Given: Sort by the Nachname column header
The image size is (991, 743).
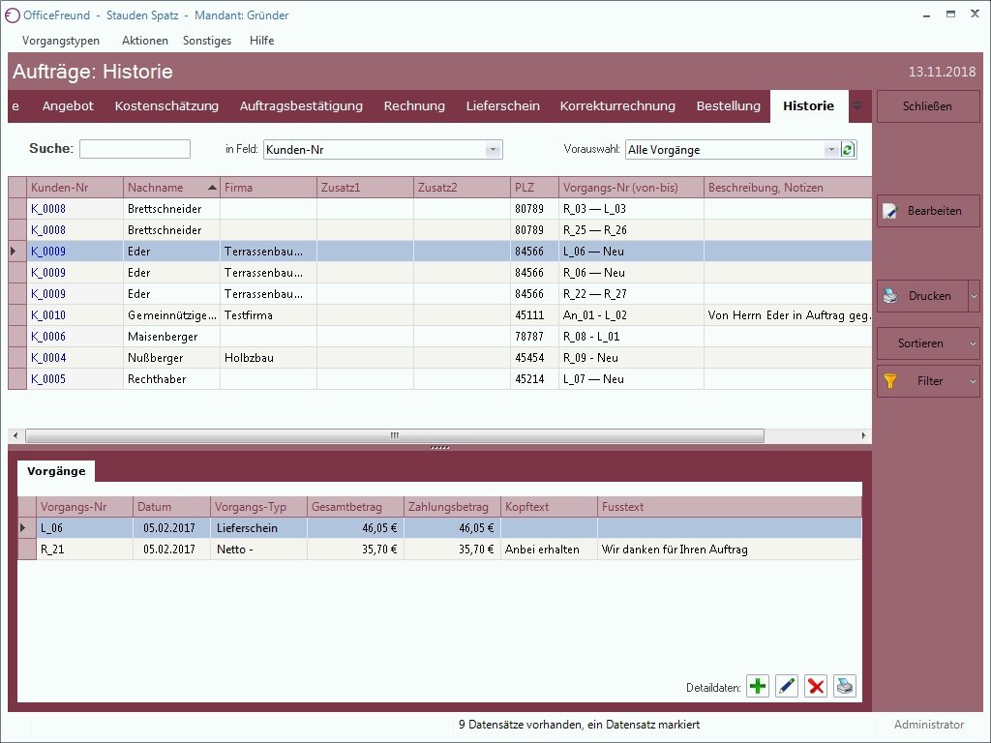Looking at the screenshot, I should tap(171, 188).
